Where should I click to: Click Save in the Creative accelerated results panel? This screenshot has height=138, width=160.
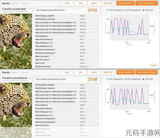(81, 3)
